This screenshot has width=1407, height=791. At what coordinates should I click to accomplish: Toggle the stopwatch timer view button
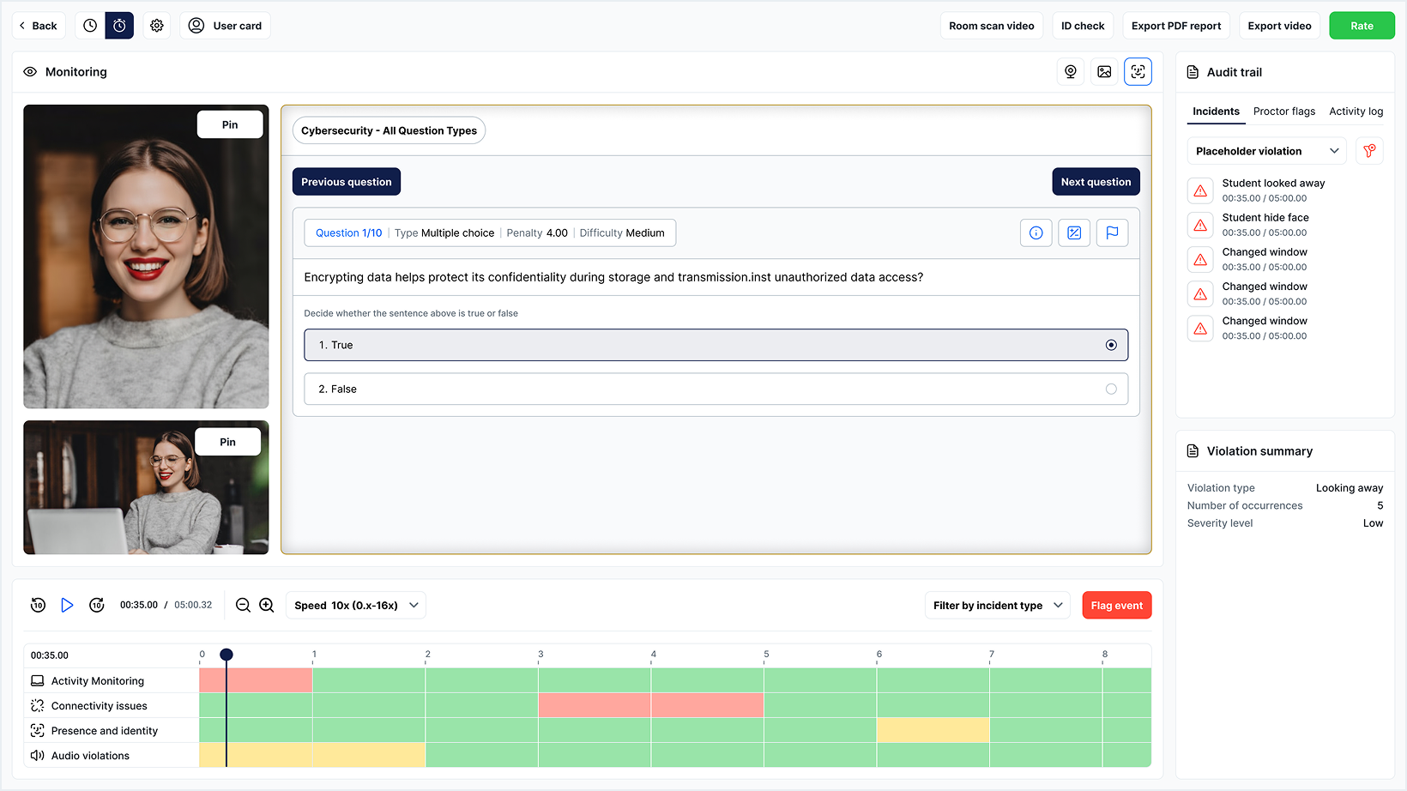(x=119, y=26)
